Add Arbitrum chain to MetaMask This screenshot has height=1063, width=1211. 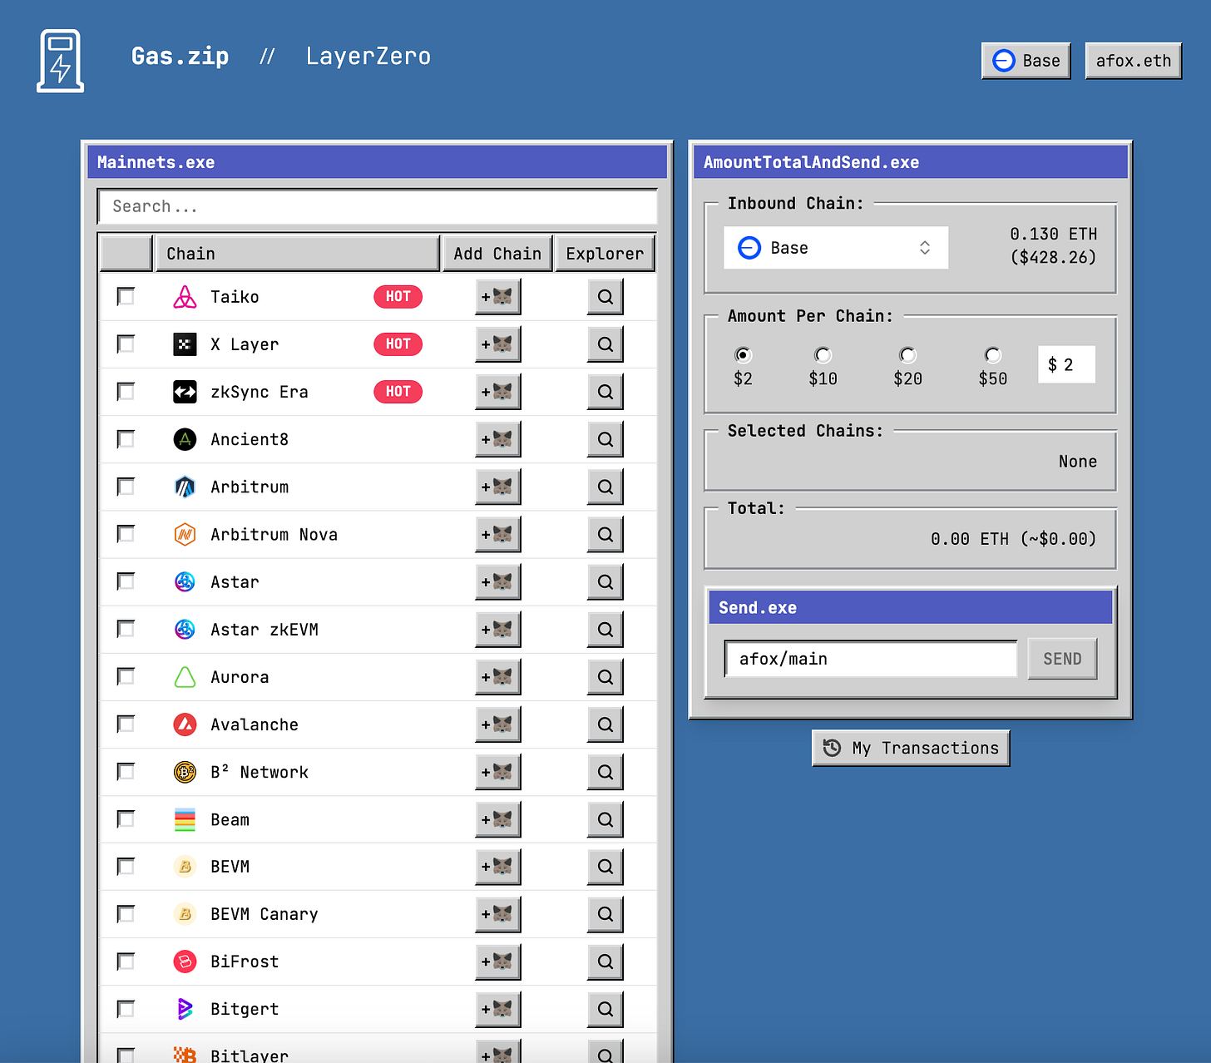(497, 487)
